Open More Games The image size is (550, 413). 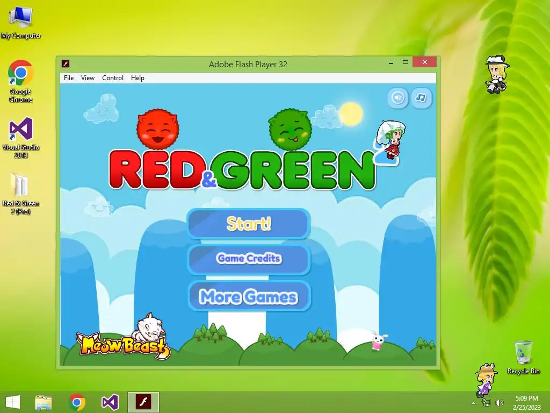(249, 296)
